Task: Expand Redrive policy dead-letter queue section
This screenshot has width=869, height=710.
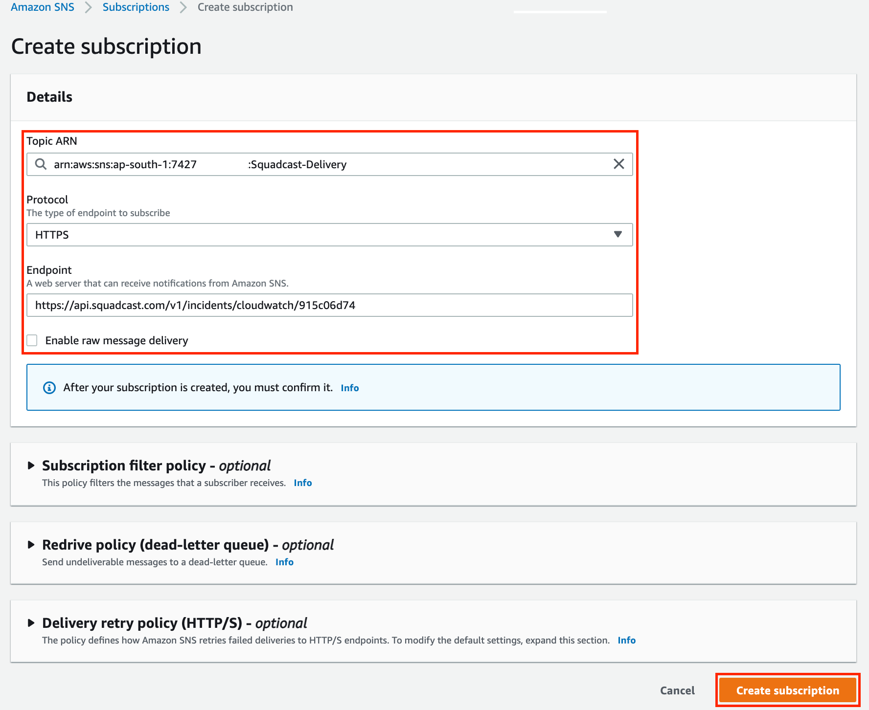Action: coord(31,545)
